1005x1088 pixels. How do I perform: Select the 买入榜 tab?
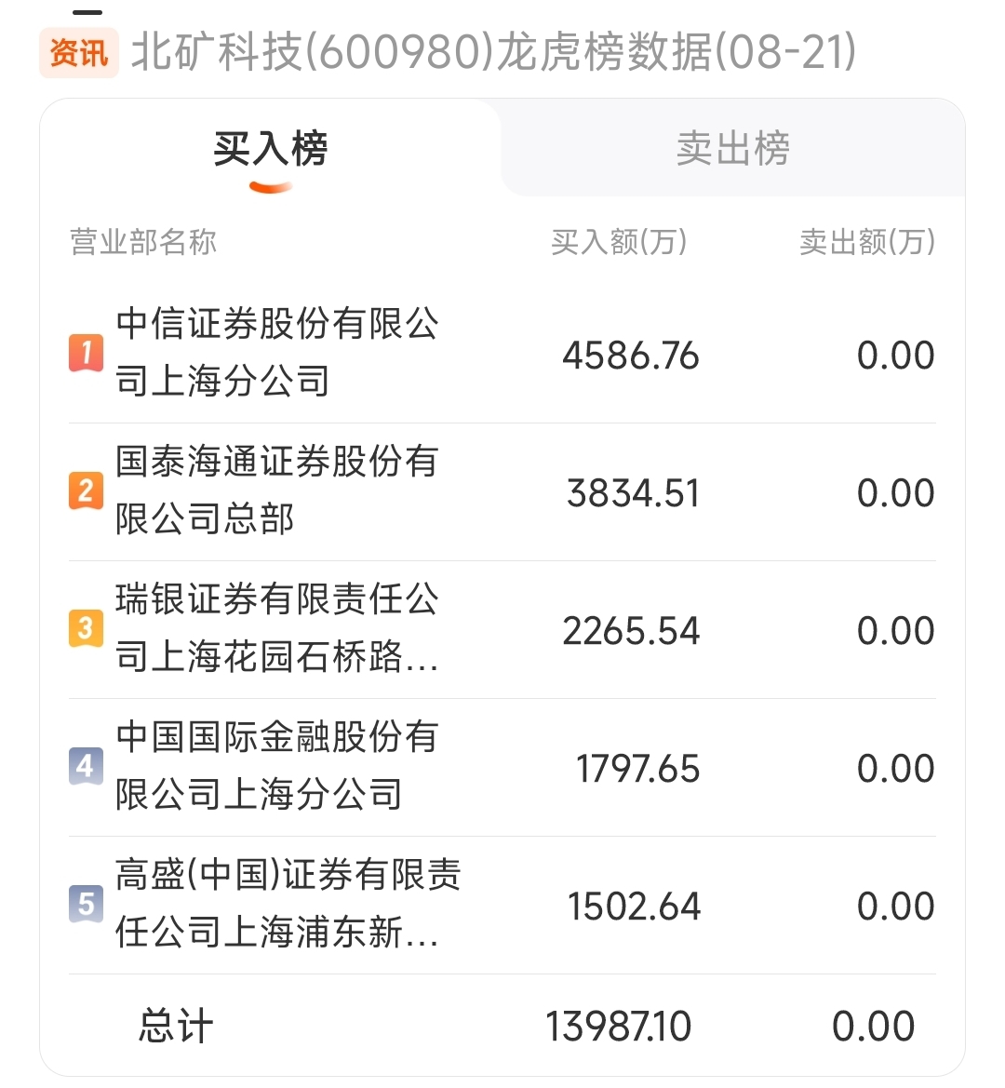tap(271, 148)
